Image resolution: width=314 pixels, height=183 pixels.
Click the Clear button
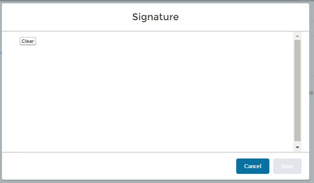coord(28,41)
